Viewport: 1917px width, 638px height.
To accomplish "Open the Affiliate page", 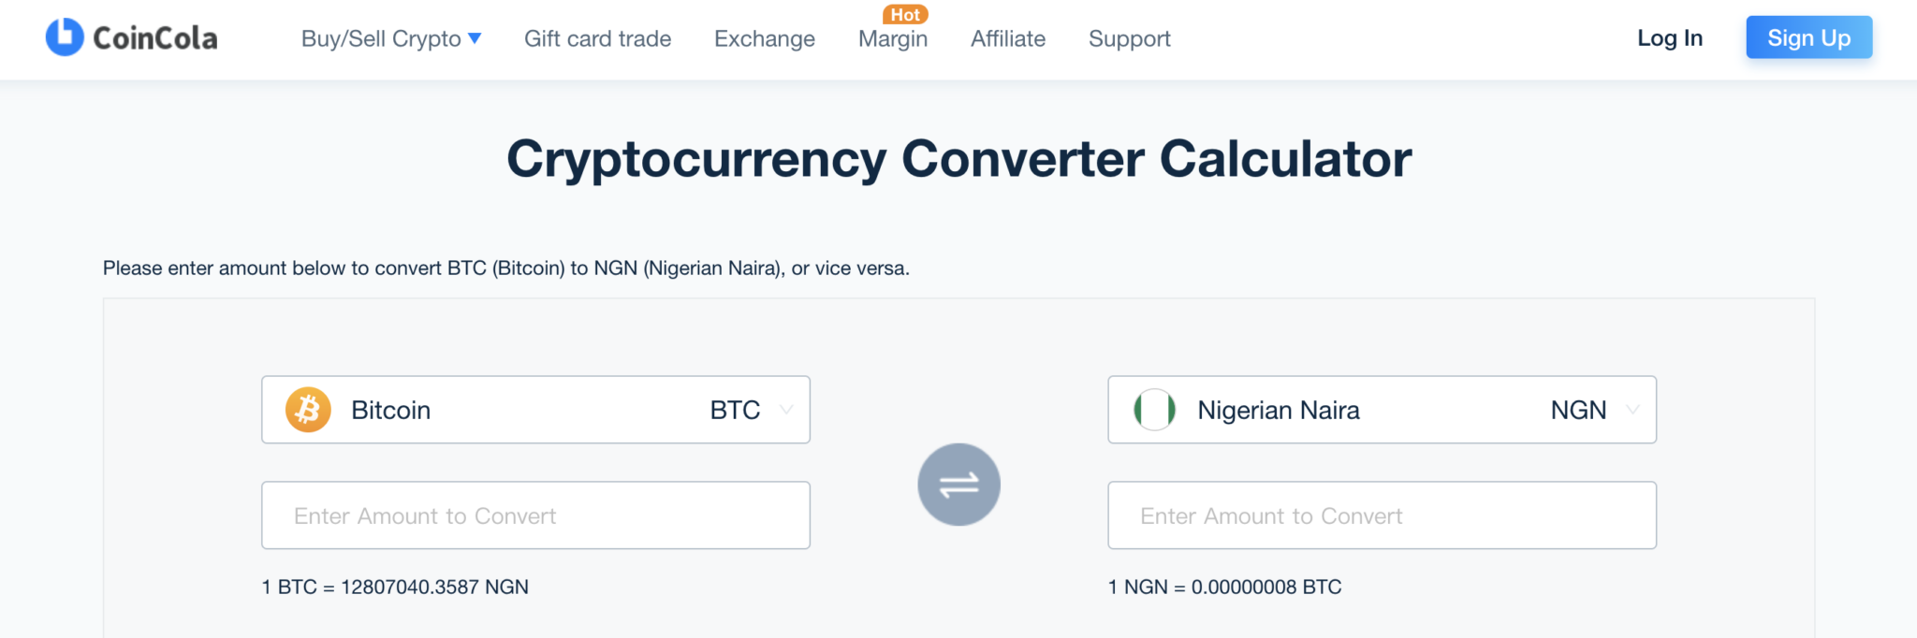I will [1007, 38].
